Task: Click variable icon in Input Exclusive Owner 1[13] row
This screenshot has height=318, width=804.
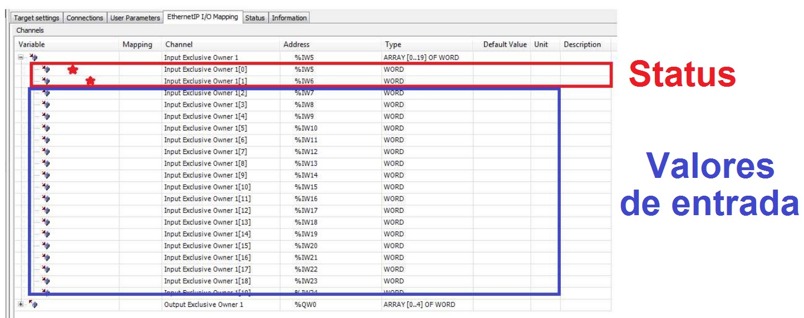Action: (46, 222)
